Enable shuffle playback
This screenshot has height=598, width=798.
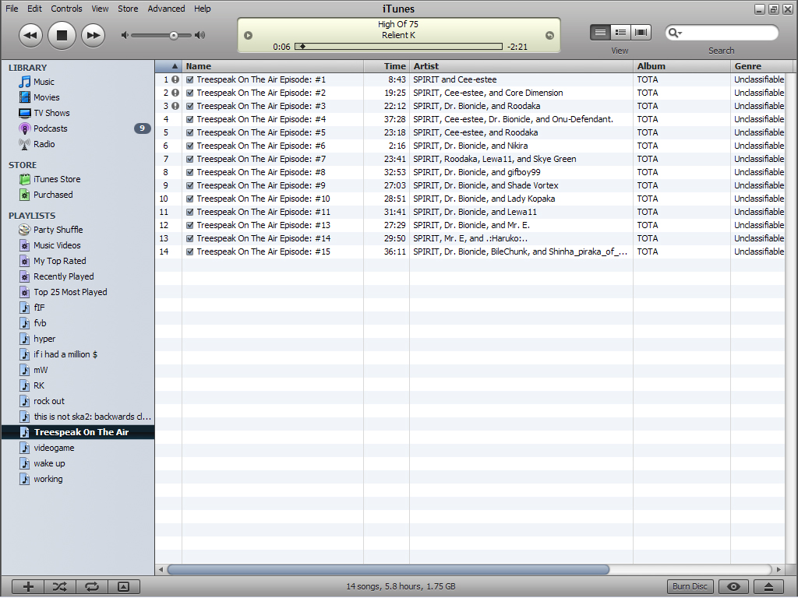(59, 586)
